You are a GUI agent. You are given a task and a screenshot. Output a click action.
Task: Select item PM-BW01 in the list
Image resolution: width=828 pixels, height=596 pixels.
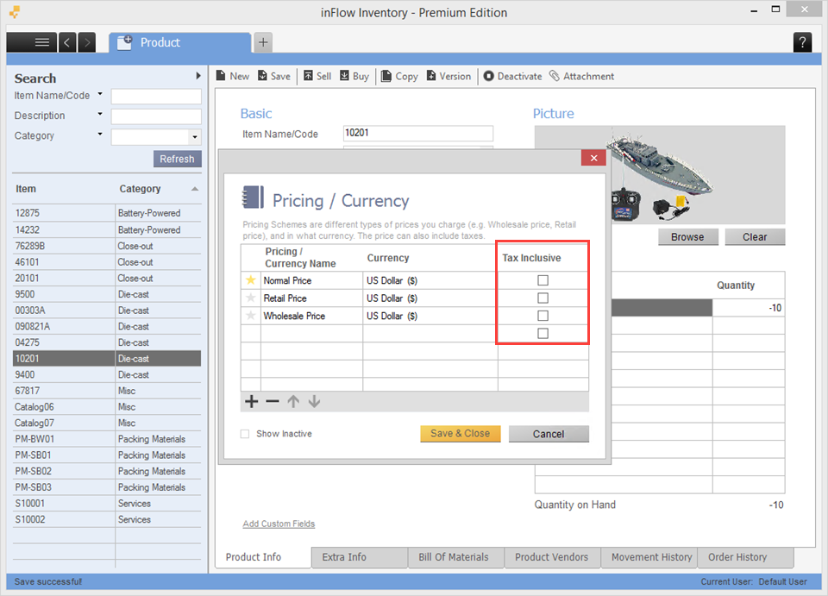(107, 439)
